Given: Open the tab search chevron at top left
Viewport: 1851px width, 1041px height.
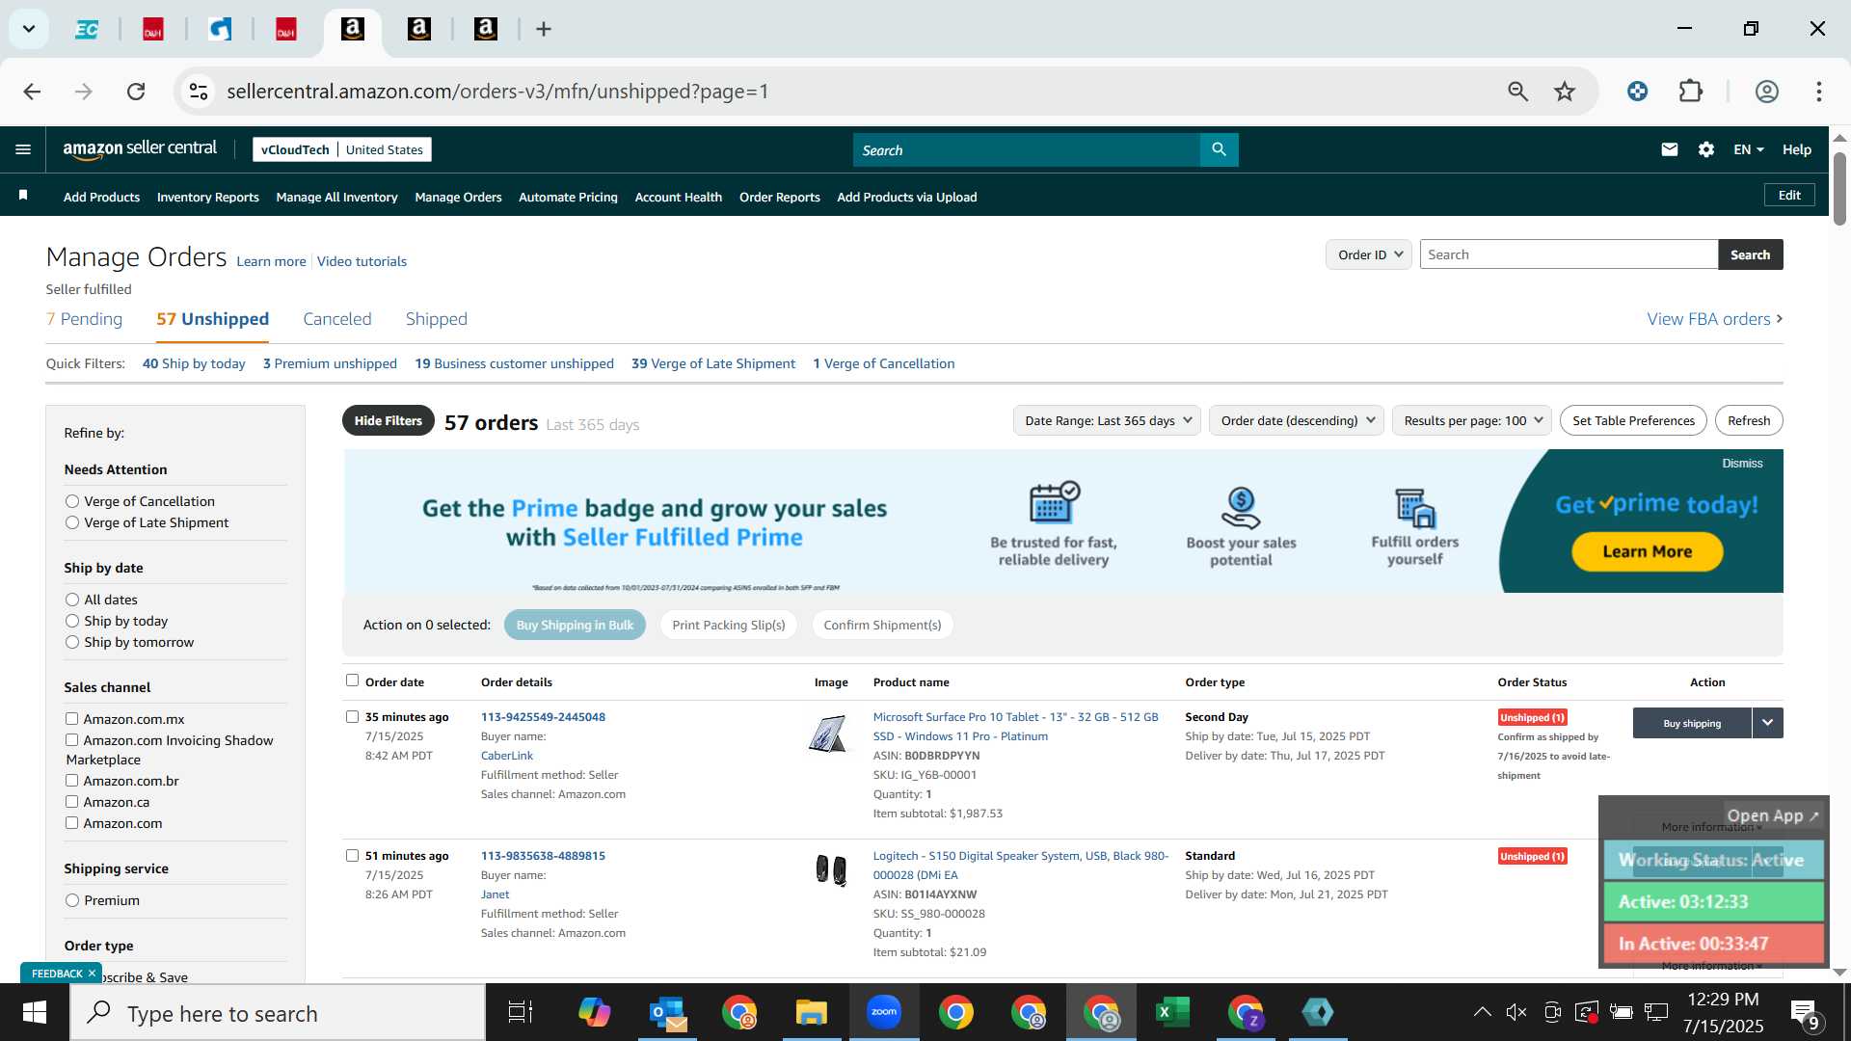Looking at the screenshot, I should click(29, 29).
